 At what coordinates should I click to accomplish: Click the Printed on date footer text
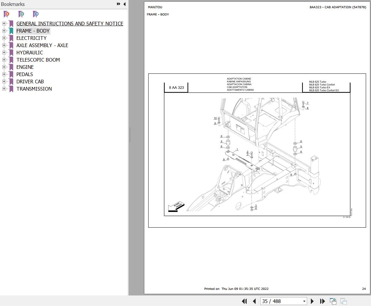[236, 289]
